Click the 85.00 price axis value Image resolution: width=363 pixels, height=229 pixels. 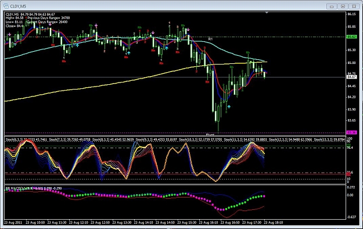coord(351,63)
